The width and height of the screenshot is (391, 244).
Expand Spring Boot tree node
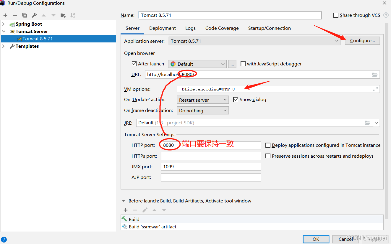click(x=4, y=24)
